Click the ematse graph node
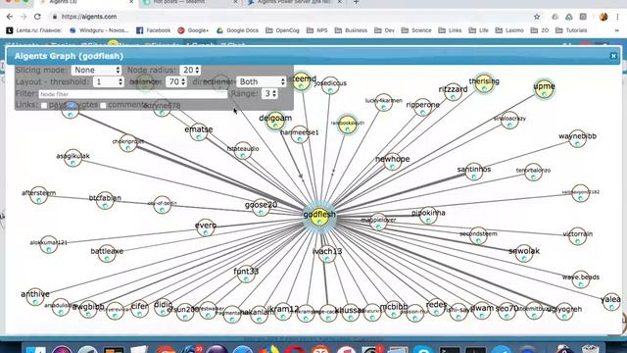The width and height of the screenshot is (627, 353). pos(199,132)
